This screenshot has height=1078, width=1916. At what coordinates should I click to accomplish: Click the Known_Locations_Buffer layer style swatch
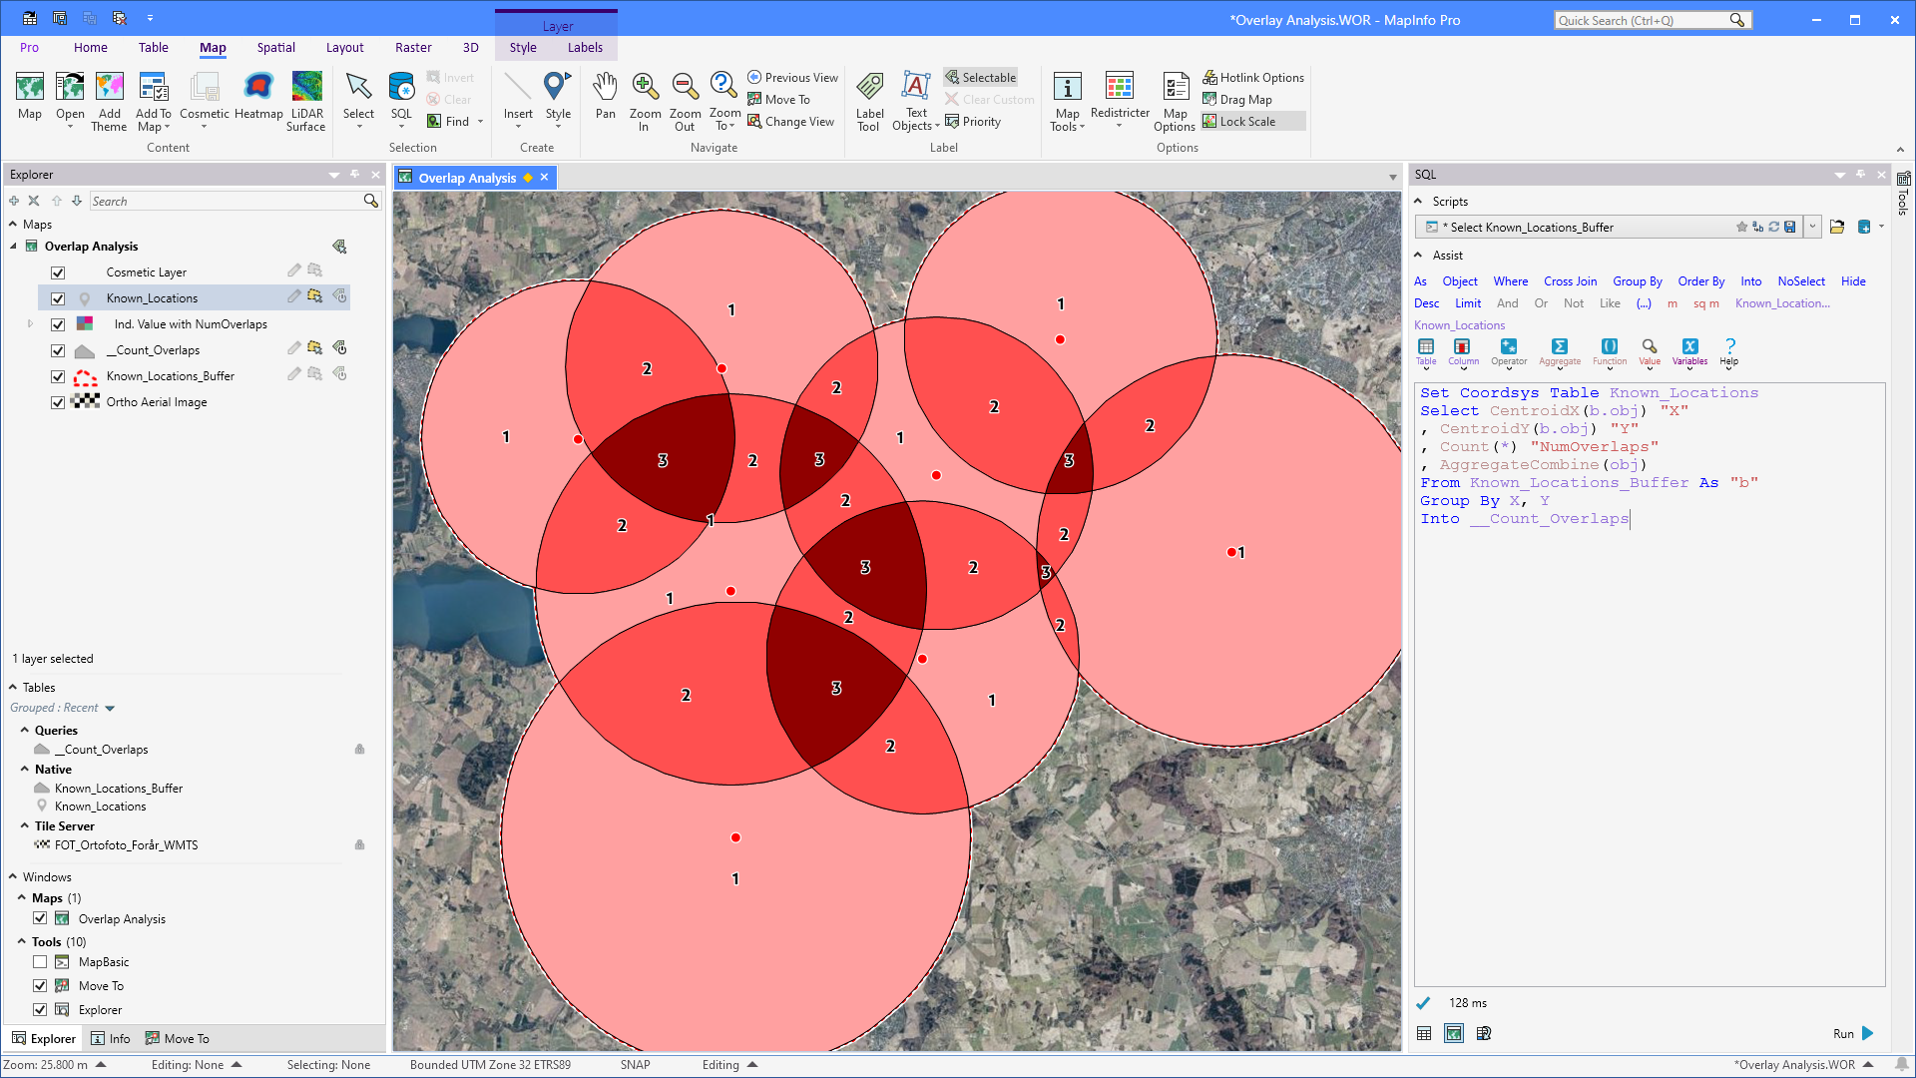pos(84,377)
